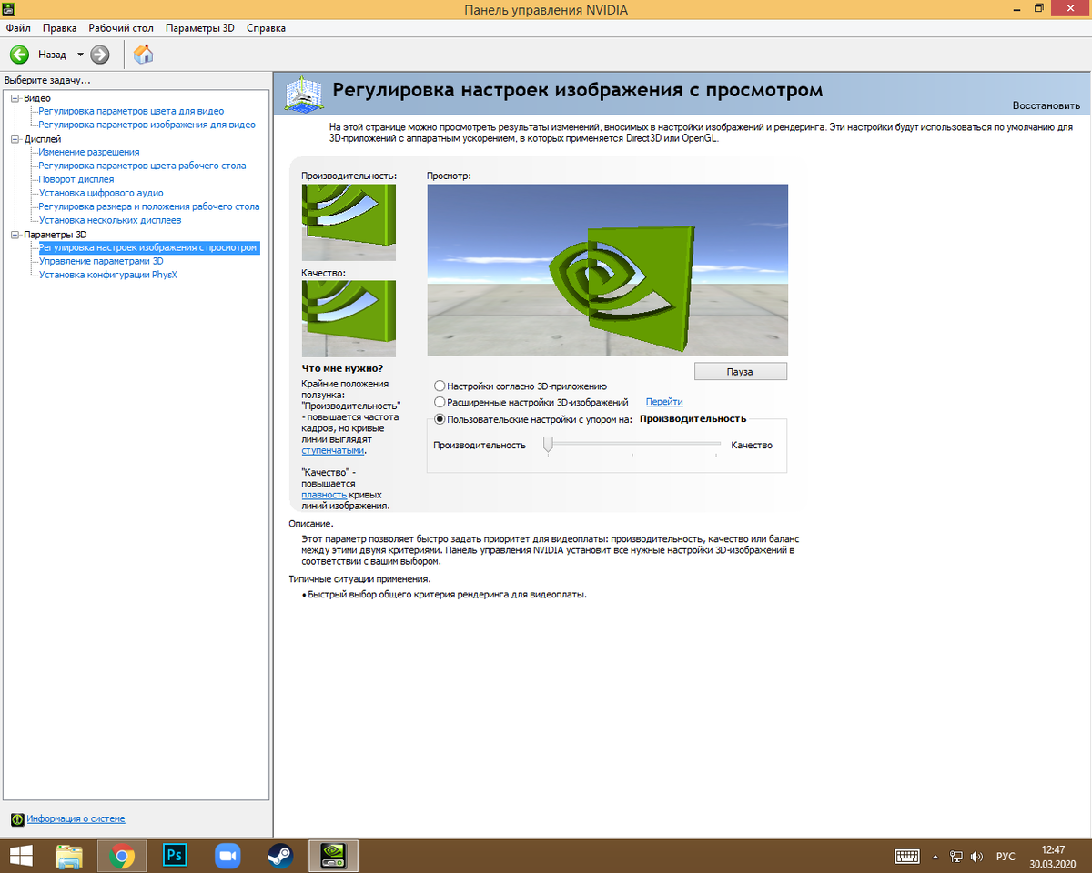Open Google Chrome from taskbar
The image size is (1092, 873).
(x=122, y=856)
